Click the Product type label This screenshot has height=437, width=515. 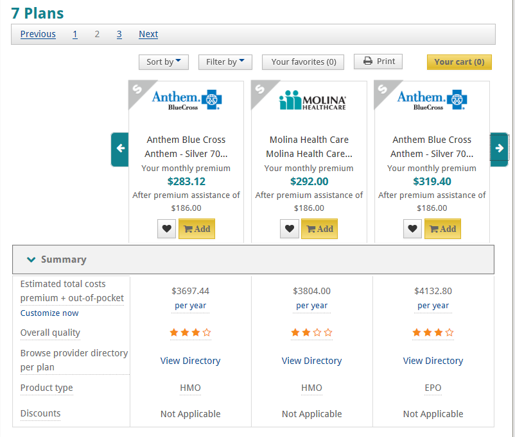coord(47,388)
